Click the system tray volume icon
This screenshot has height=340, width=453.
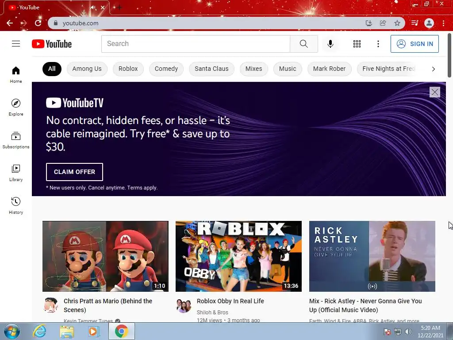click(408, 332)
